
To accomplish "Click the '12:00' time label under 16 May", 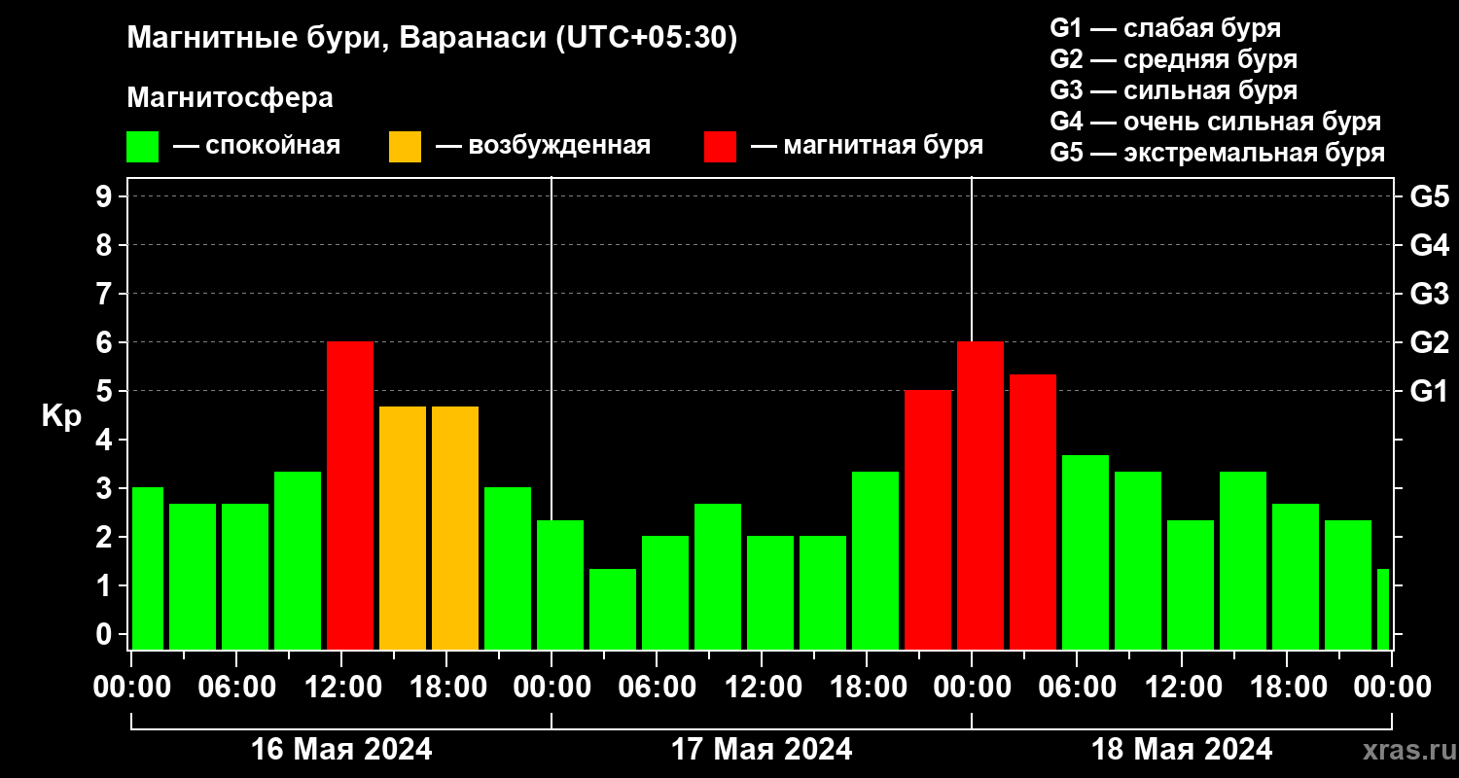I will [x=341, y=687].
